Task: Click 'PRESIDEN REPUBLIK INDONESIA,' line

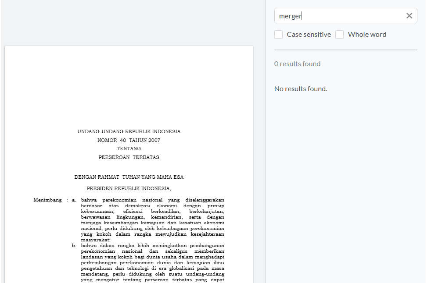Action: point(129,187)
